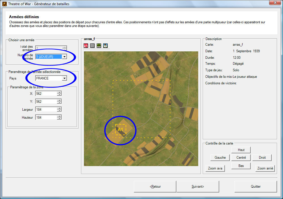Pan the map with Gauche button
283x199 pixels.
tap(220, 158)
